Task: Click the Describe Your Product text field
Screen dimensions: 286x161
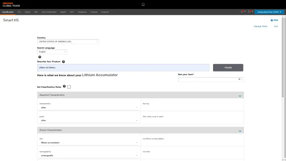Action: (123, 68)
